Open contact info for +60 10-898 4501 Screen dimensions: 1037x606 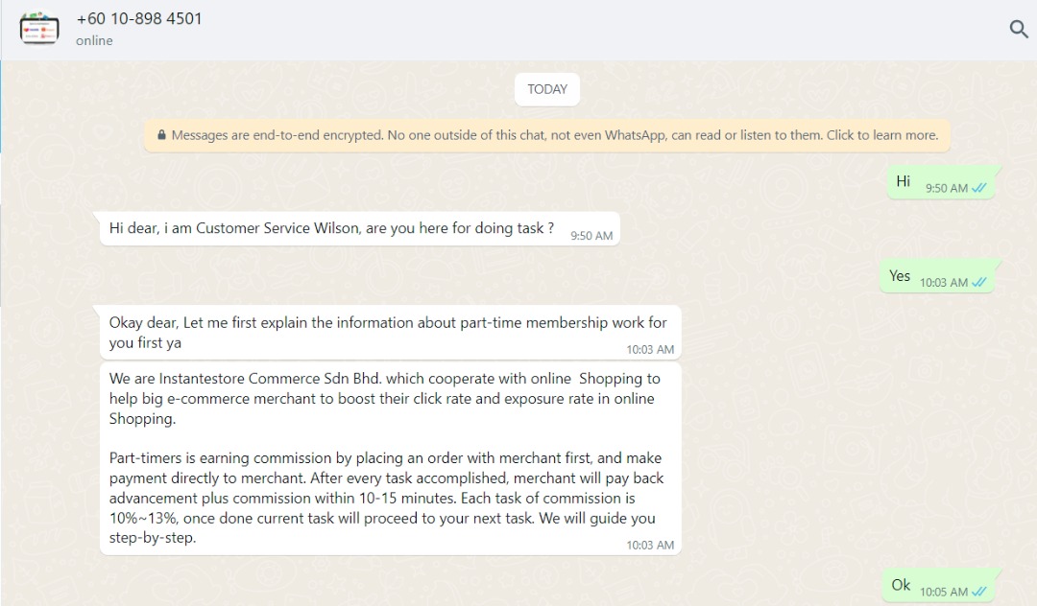139,18
